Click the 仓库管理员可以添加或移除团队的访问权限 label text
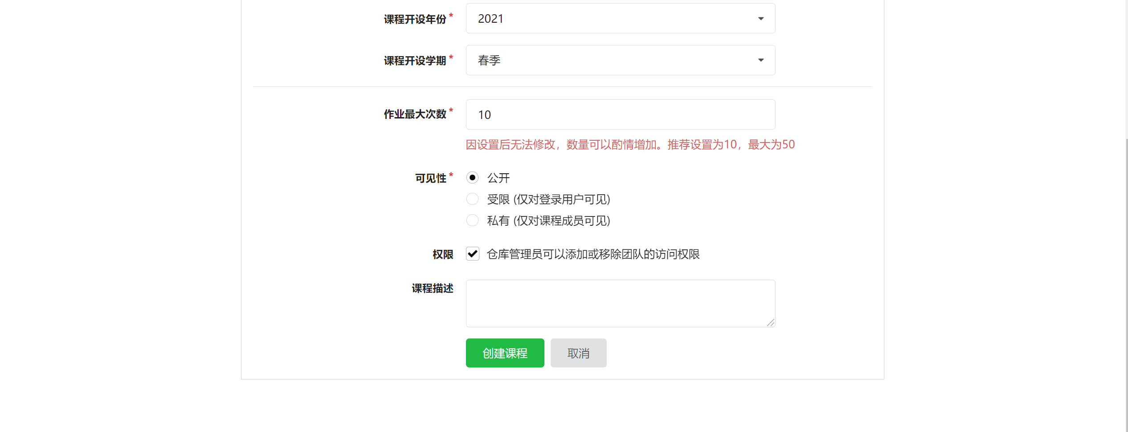This screenshot has height=432, width=1128. [593, 254]
